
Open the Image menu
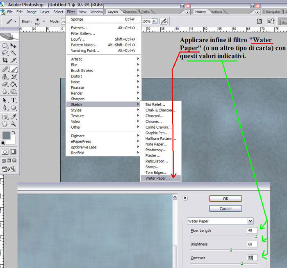32,12
